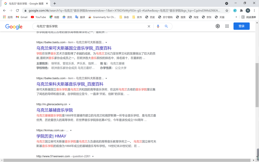The width and height of the screenshot is (259, 162).
Task: Click the 乌克兰基辅 address value
Action: tap(117, 63)
